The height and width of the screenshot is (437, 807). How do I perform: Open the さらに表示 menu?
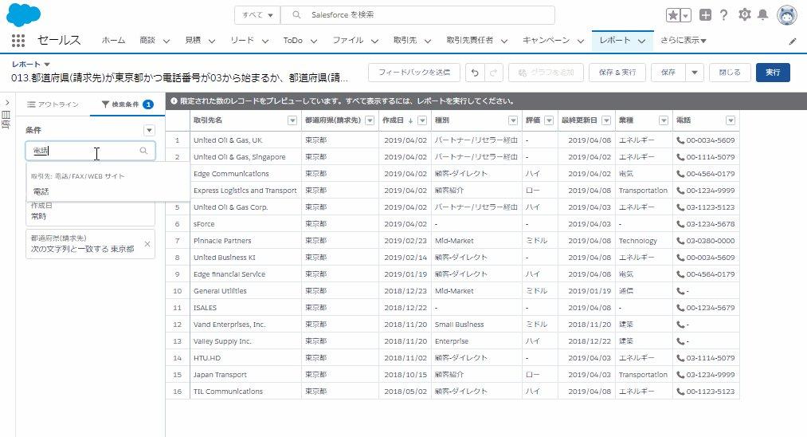(x=683, y=40)
